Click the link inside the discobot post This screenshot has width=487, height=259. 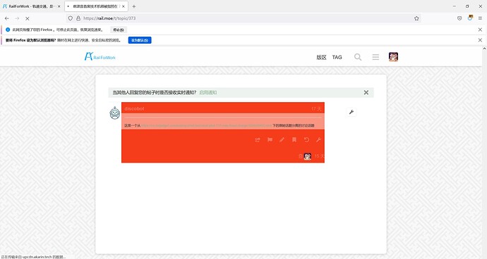tap(206, 125)
